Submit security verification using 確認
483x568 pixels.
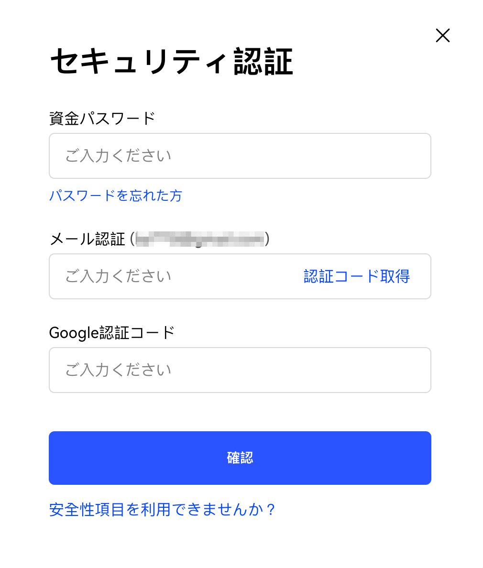point(240,458)
